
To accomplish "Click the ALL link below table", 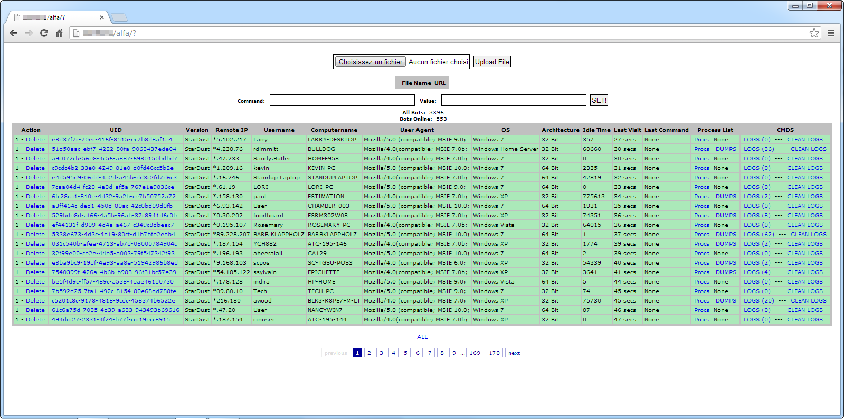I will click(422, 337).
